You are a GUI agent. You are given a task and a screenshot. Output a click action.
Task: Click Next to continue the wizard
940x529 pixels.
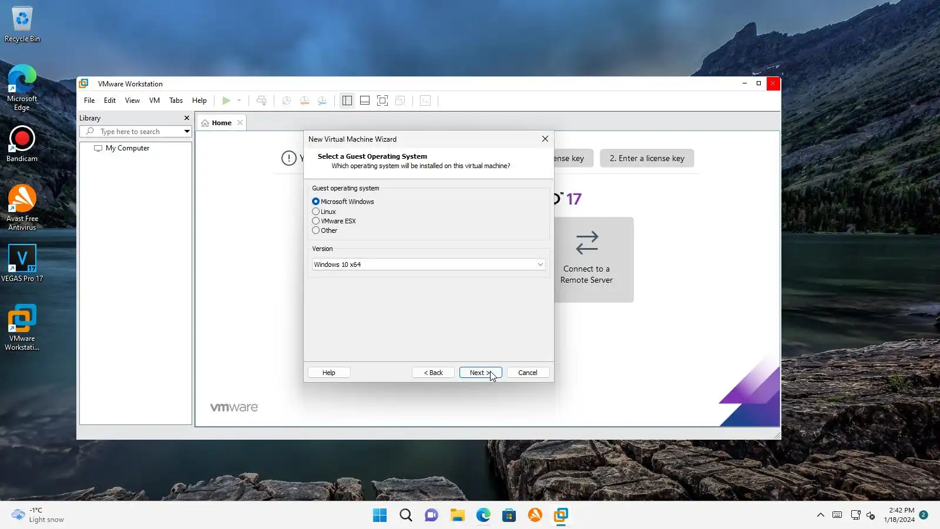(481, 373)
